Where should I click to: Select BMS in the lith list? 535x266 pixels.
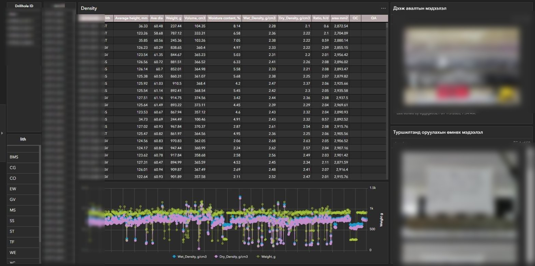tap(23, 157)
